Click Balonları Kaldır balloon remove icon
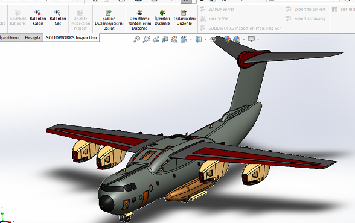The width and height of the screenshot is (355, 223). pos(37,13)
